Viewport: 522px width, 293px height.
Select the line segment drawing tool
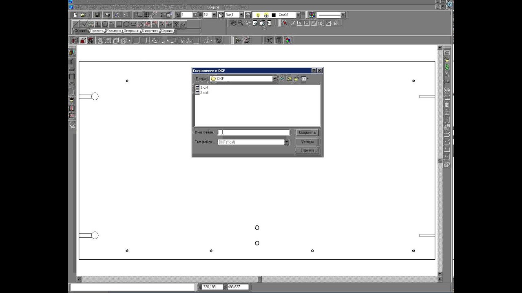coord(76,24)
